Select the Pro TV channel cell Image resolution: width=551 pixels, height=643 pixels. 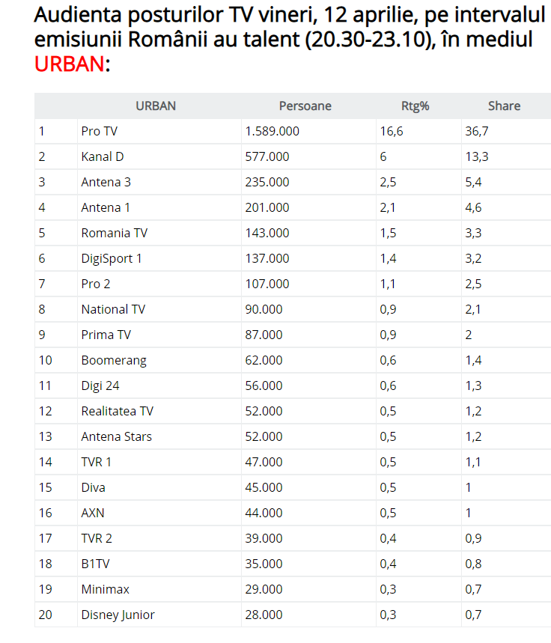100,131
